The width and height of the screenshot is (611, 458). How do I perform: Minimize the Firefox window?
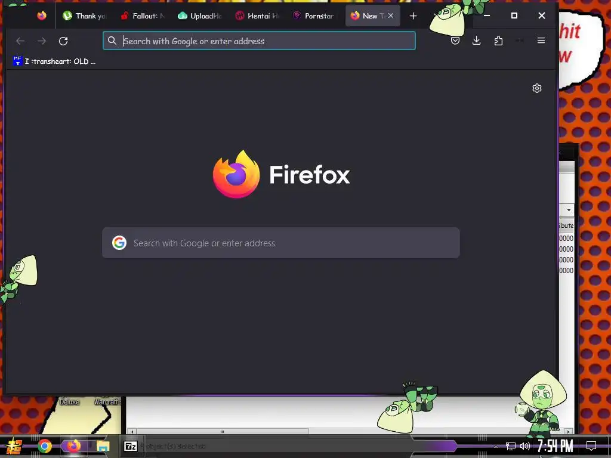(x=487, y=16)
